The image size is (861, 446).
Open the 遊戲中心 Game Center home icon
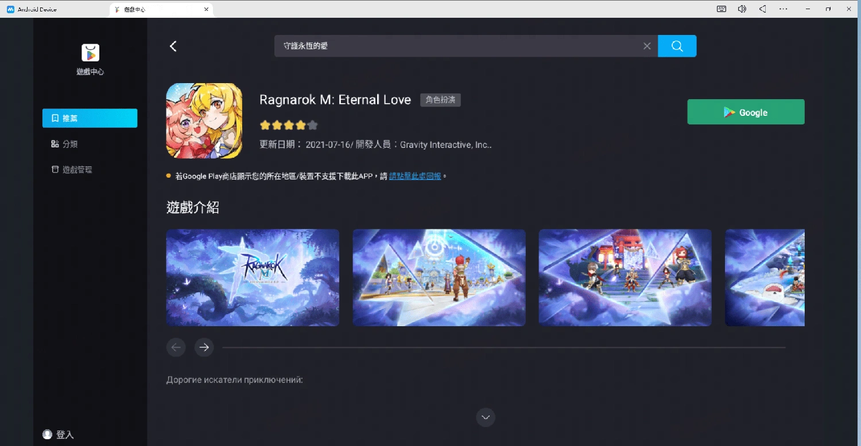point(90,53)
